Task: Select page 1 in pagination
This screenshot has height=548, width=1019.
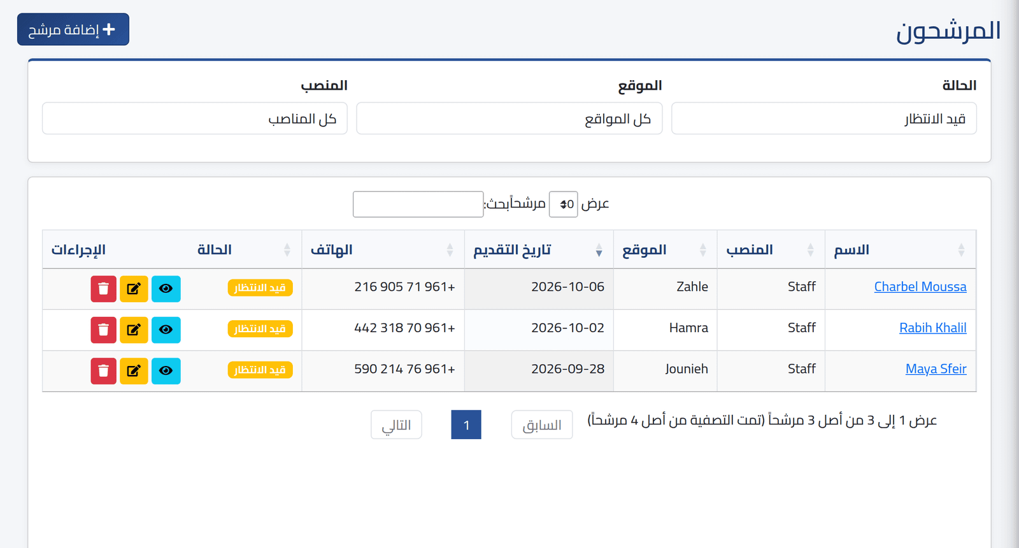Action: tap(466, 425)
